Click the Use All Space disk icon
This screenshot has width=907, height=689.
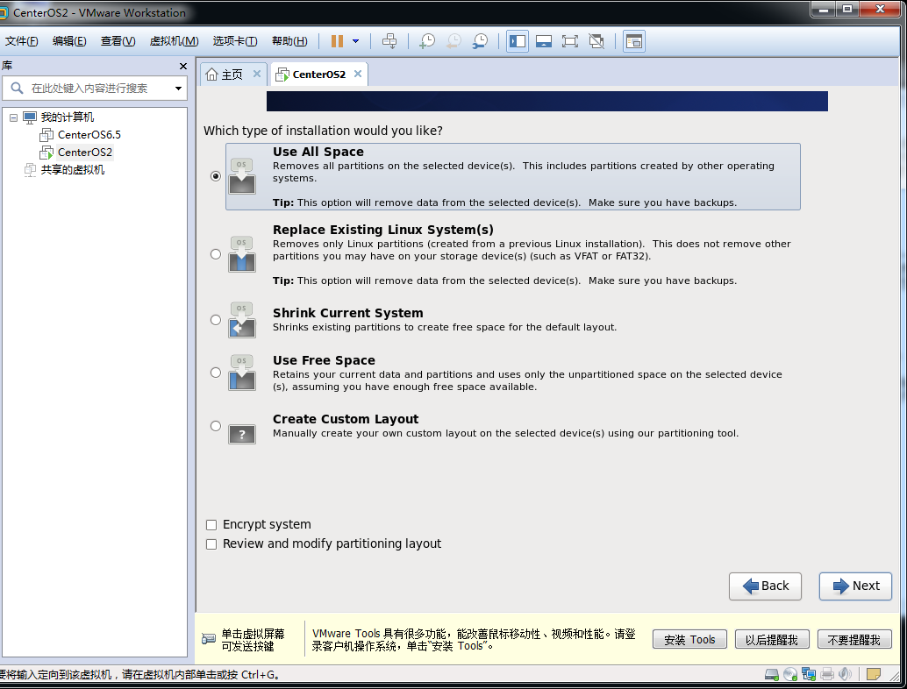coord(242,175)
